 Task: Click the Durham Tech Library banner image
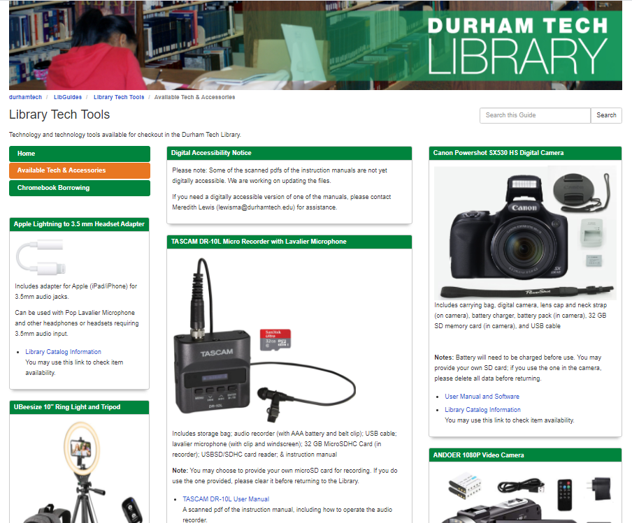[x=315, y=45]
